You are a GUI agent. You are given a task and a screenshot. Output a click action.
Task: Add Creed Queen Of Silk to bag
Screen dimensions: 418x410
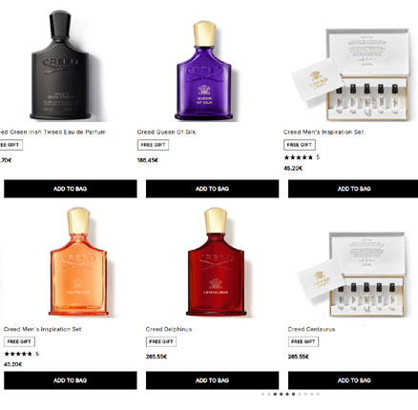pyautogui.click(x=212, y=189)
